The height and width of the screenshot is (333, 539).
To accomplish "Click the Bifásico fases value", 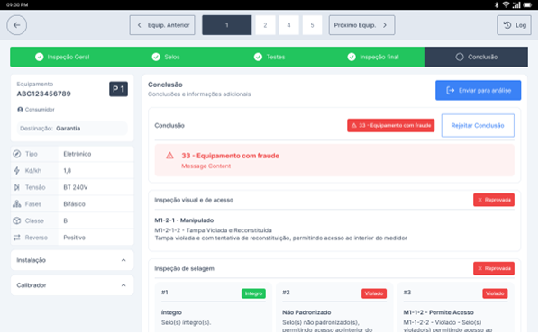I will 74,204.
